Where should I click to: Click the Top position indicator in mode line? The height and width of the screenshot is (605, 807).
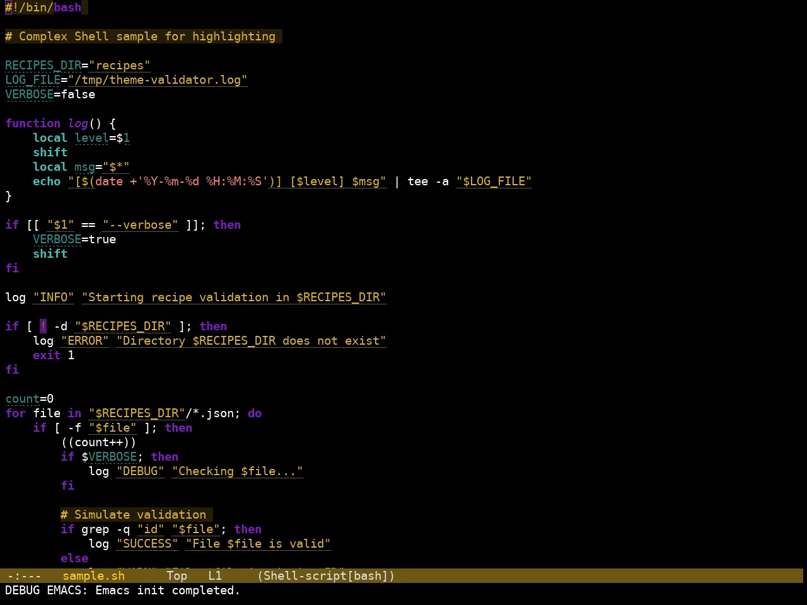click(177, 576)
